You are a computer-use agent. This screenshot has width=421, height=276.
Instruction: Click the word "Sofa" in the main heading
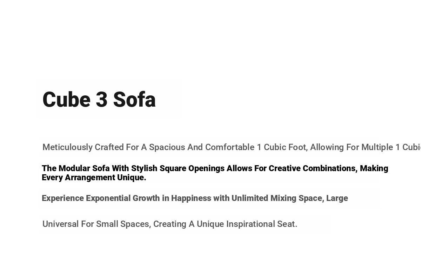[134, 100]
